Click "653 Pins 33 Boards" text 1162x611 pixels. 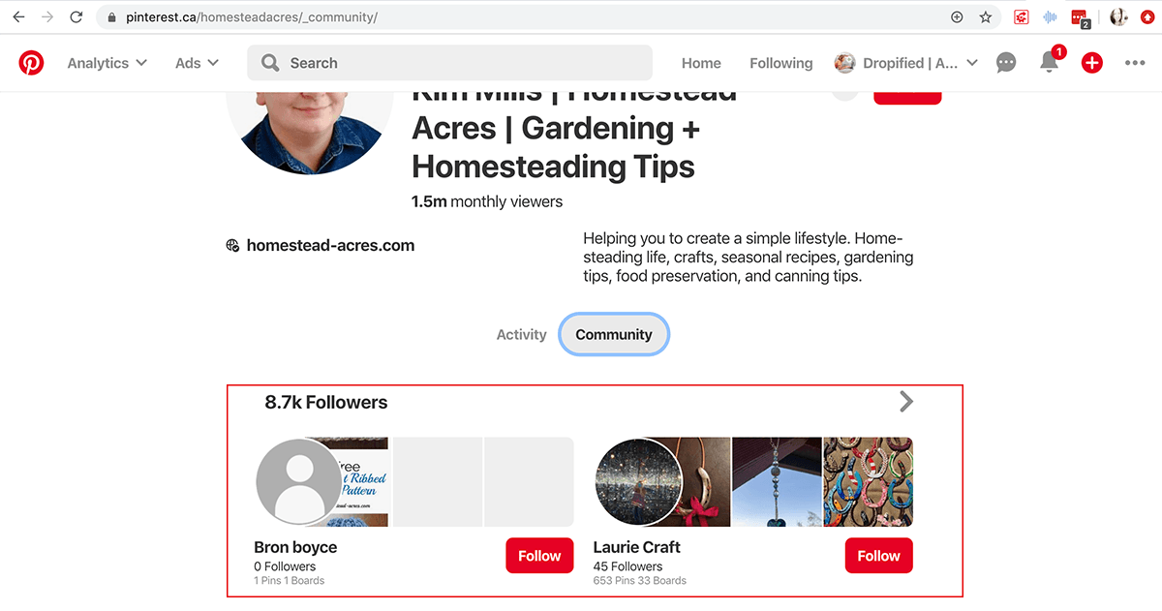(639, 581)
